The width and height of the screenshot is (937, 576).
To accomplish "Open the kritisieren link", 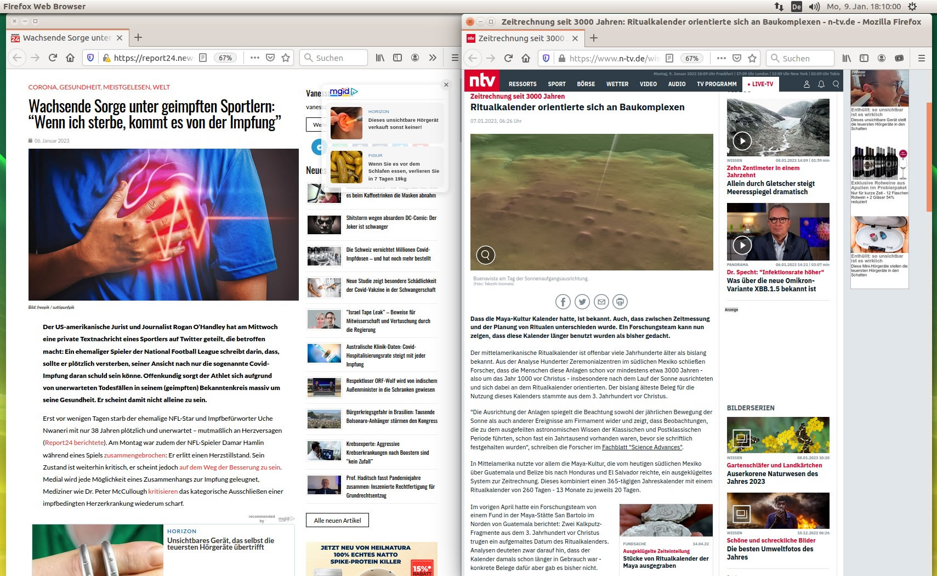I will coord(163,492).
